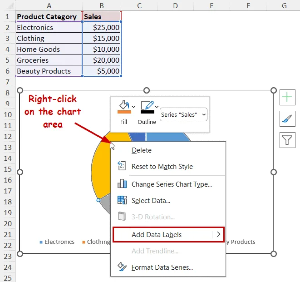The height and width of the screenshot is (282, 300).
Task: Expand the Outline color dropdown arrow
Action: (x=157, y=107)
